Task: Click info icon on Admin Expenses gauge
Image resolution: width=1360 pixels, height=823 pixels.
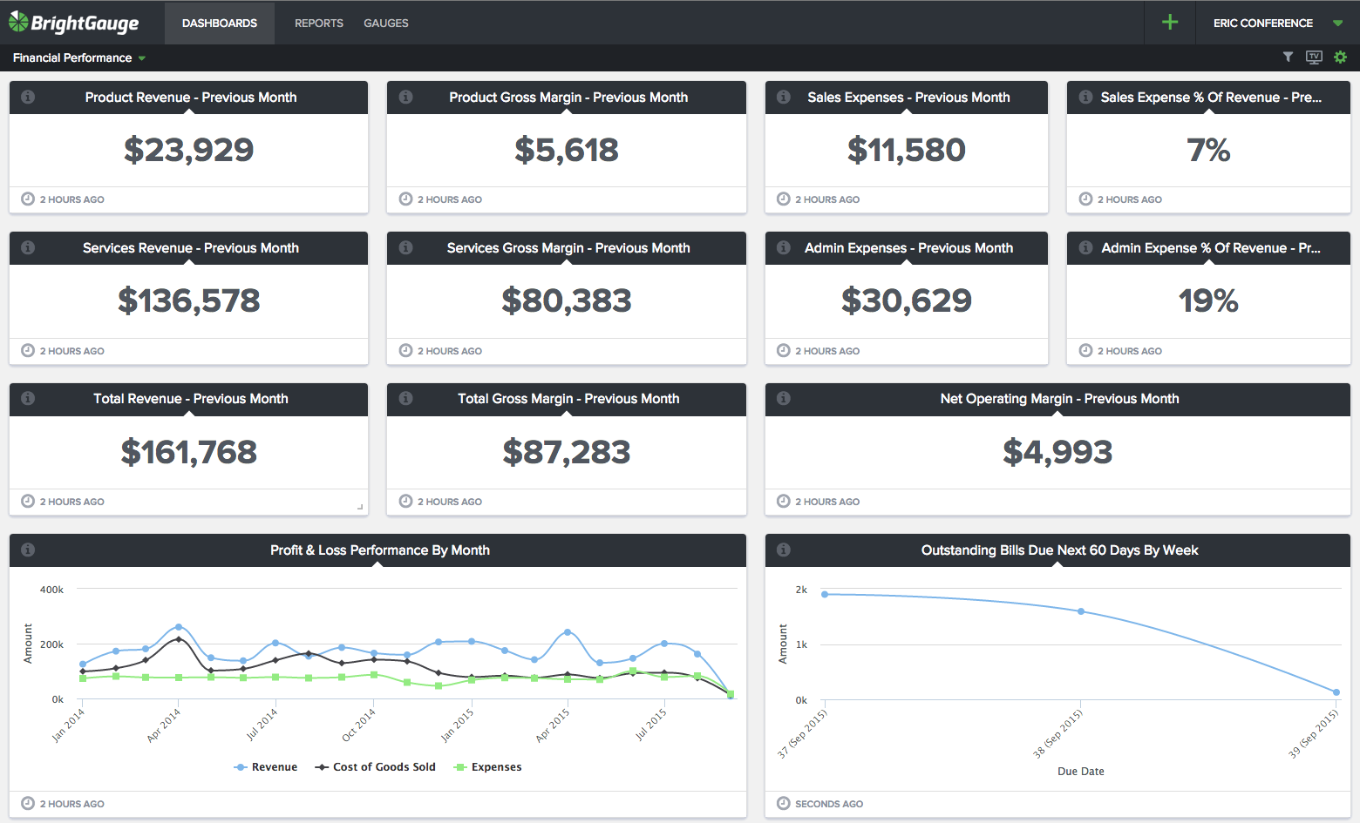Action: (x=784, y=248)
